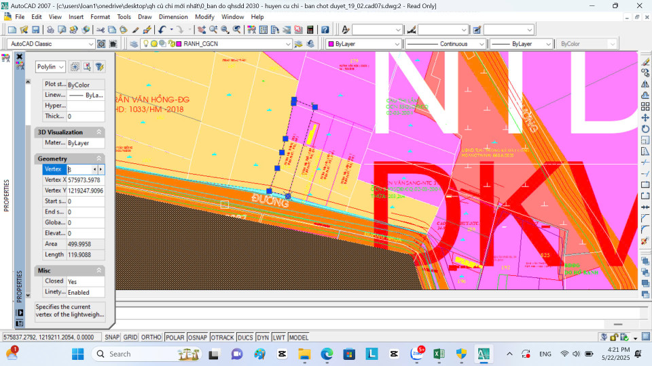Toggle LWT lineweight display
652x366 pixels.
tap(279, 338)
